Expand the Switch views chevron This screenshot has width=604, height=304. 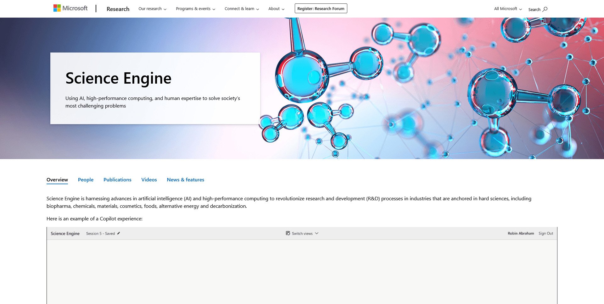317,233
